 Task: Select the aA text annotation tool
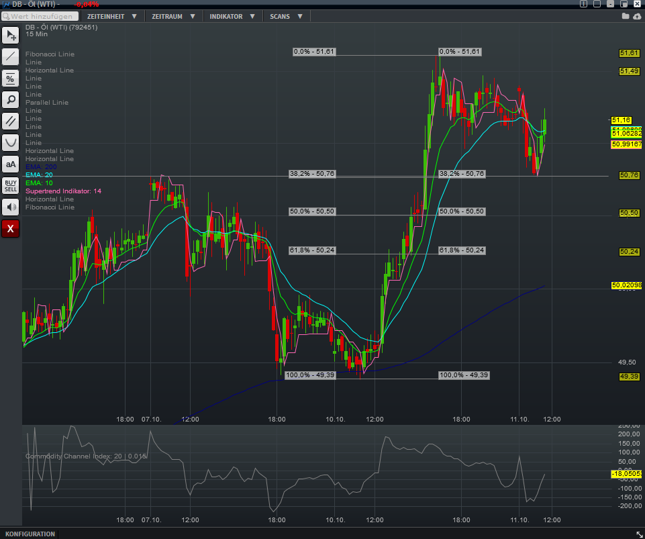(10, 164)
